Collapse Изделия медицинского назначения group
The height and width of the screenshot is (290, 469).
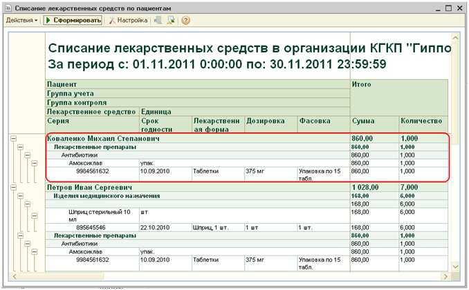pyautogui.click(x=21, y=196)
